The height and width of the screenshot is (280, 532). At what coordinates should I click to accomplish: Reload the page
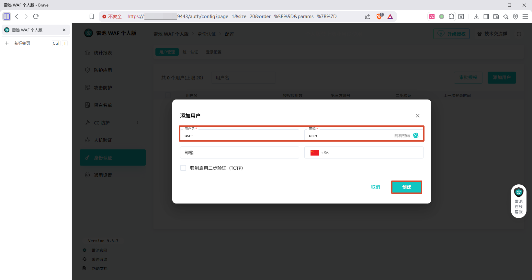(36, 17)
